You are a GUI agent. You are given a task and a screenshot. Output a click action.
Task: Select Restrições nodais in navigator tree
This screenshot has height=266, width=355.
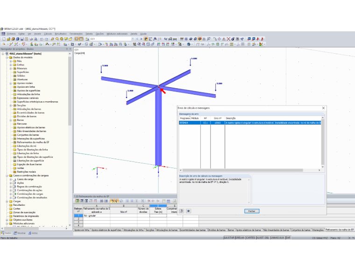[26, 172]
